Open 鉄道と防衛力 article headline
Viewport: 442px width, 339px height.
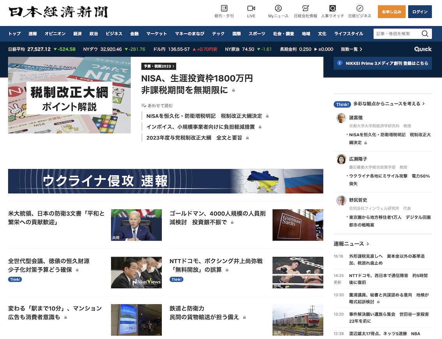(x=204, y=313)
